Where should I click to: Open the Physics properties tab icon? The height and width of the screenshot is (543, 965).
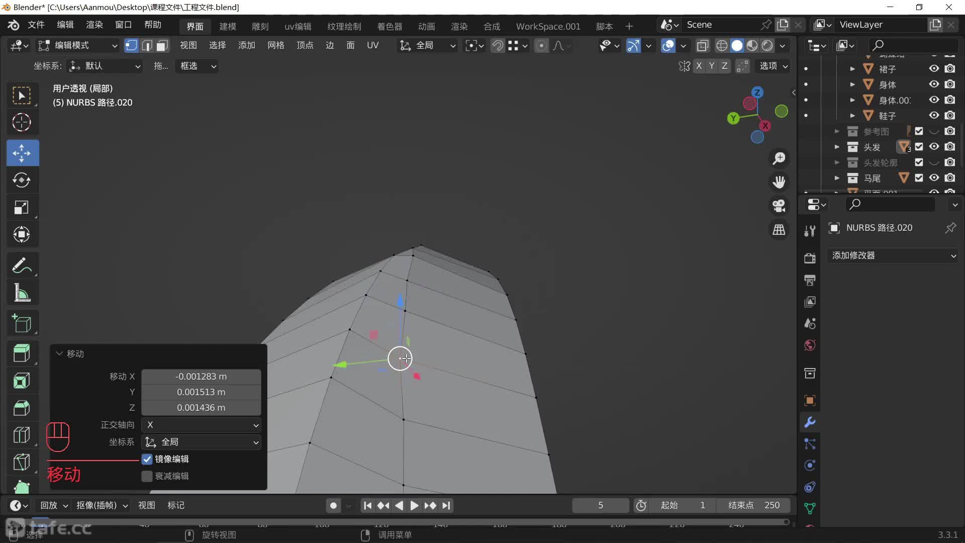[x=810, y=466]
